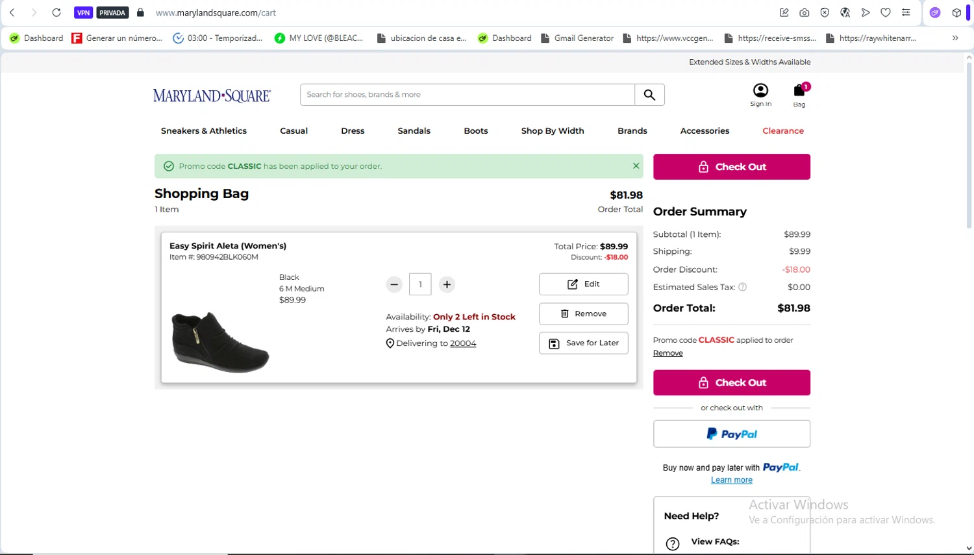
Task: Click Save for Later button
Action: coord(583,343)
